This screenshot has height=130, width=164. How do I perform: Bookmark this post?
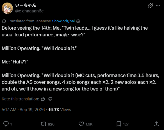click(x=119, y=124)
